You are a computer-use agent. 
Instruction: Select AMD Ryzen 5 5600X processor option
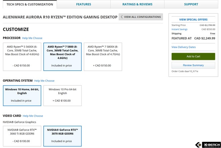coord(22,57)
